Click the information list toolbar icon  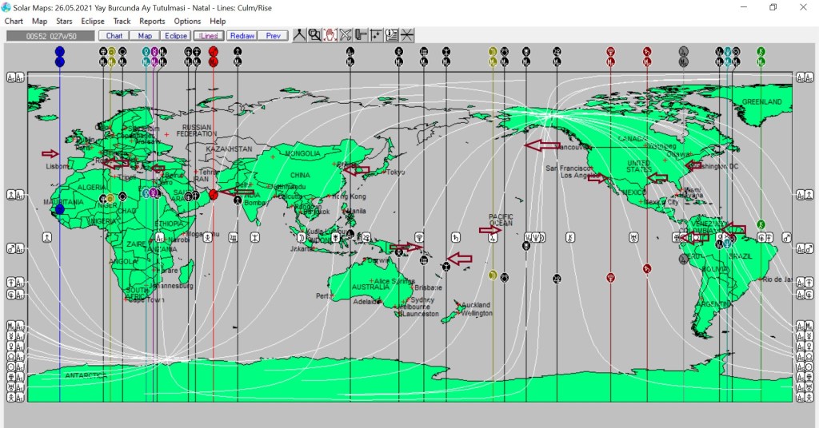click(391, 35)
